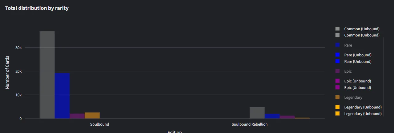The image size is (394, 133).
Task: Toggle the dimmed Rare legend entry
Action: [344, 45]
